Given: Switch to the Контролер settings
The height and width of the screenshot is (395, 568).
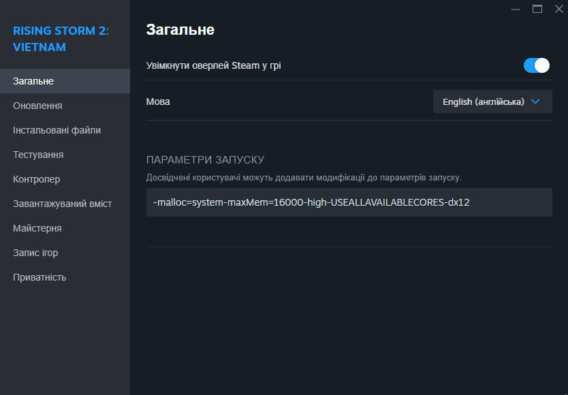Looking at the screenshot, I should (65, 179).
